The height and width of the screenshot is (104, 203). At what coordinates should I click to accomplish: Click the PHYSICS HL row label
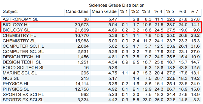[16, 84]
